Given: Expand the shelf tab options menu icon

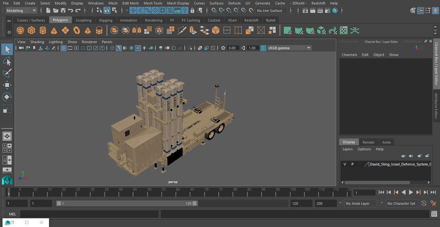Looking at the screenshot, I should (x=9, y=21).
